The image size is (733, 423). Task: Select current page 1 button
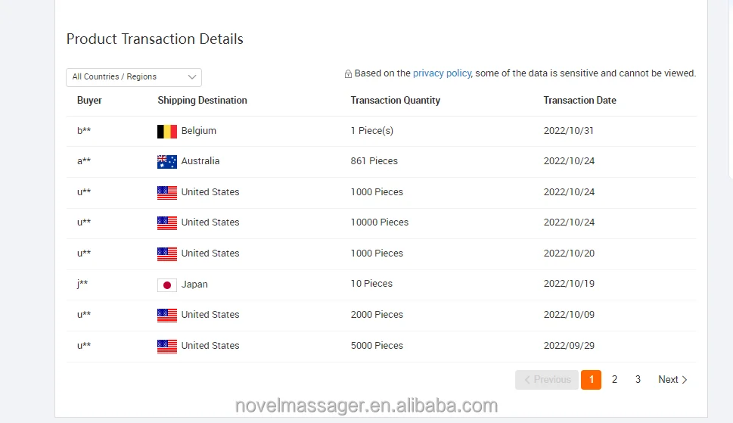click(591, 380)
